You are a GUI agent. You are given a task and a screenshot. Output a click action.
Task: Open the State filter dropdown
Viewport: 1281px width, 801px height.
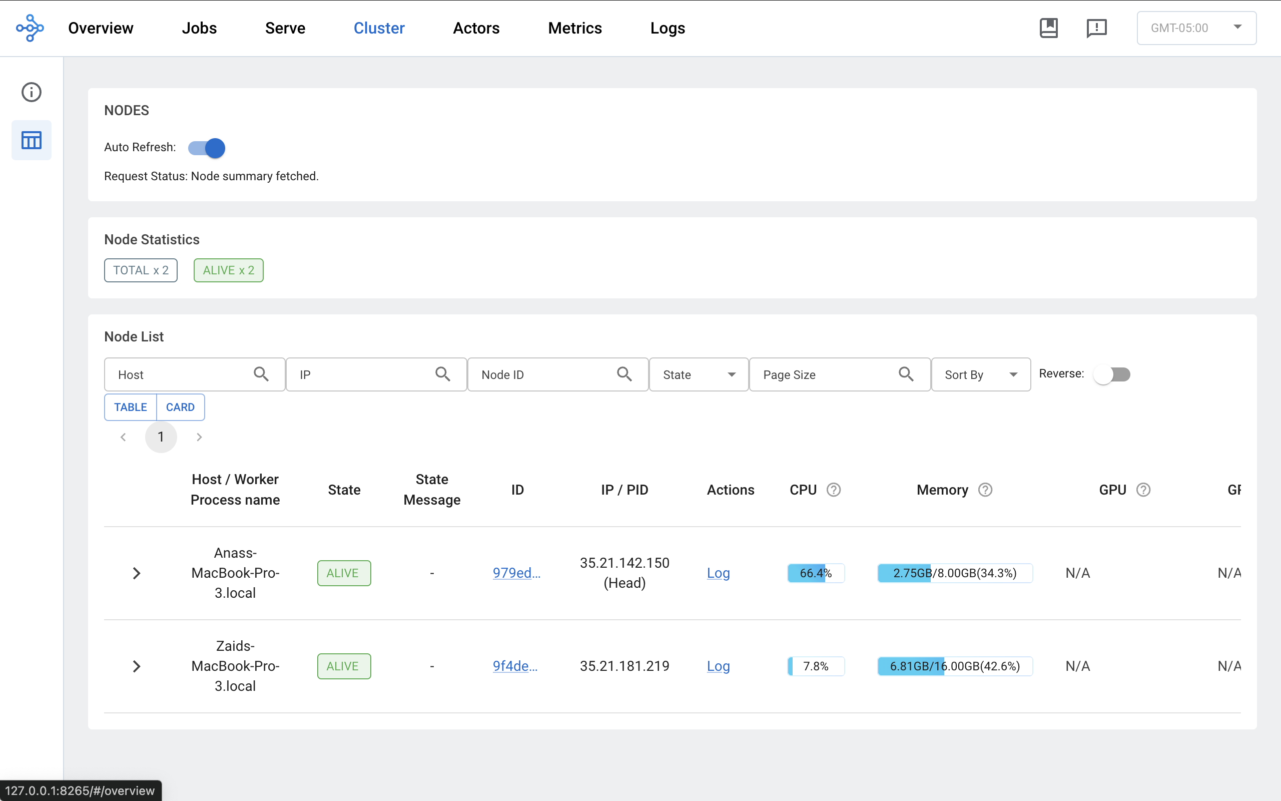698,374
